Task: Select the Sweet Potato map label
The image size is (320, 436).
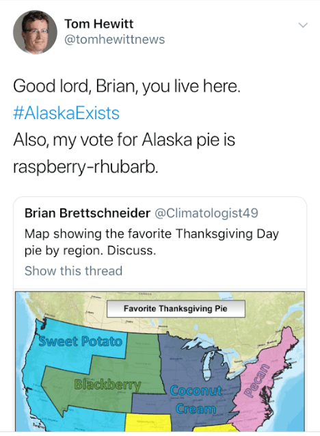Action: [x=80, y=342]
